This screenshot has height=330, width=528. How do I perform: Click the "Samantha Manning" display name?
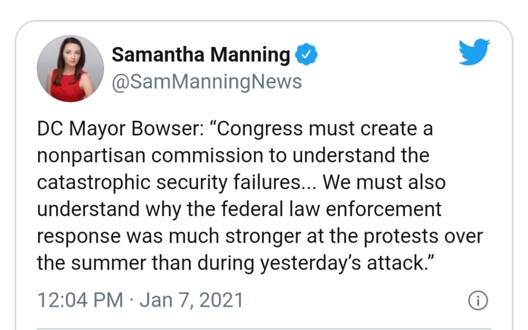[x=201, y=54]
